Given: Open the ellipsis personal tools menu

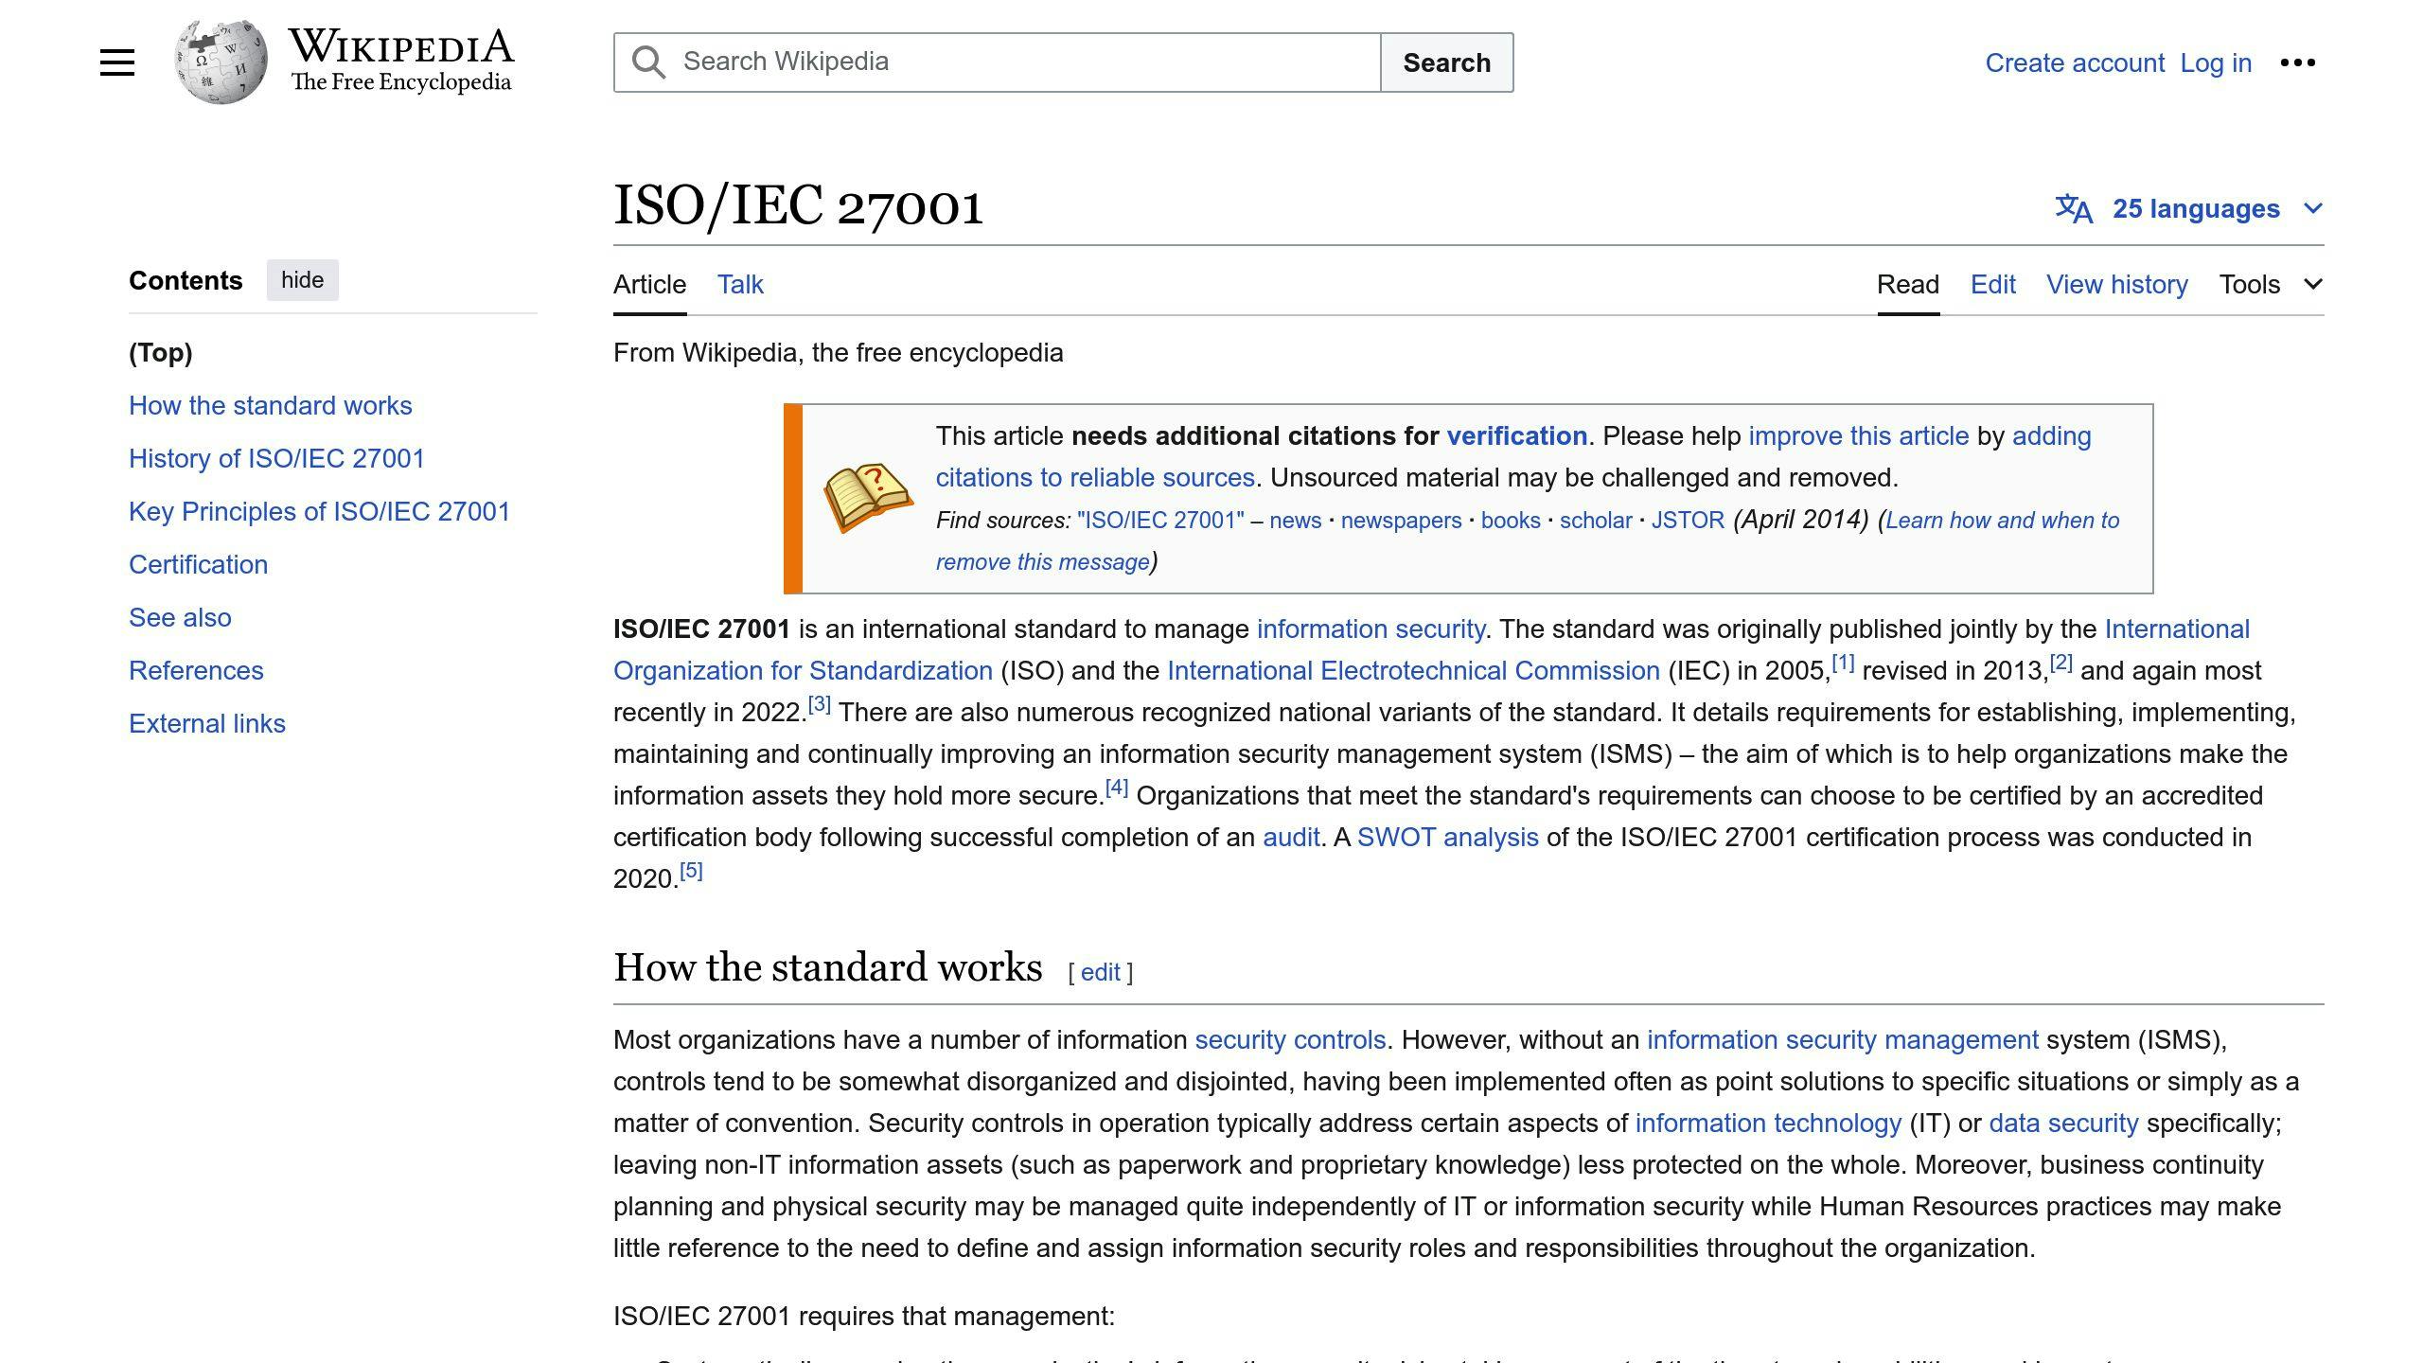Looking at the screenshot, I should 2300,62.
